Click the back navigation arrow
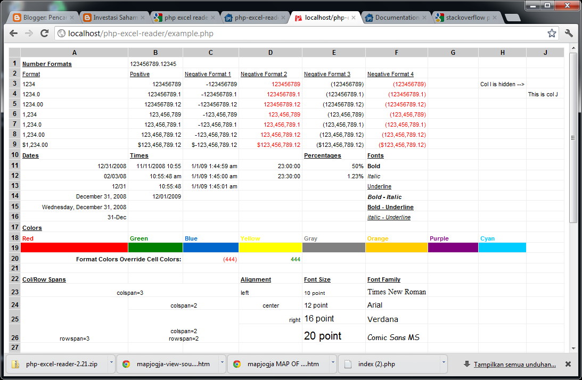This screenshot has height=380, width=582. coord(13,33)
